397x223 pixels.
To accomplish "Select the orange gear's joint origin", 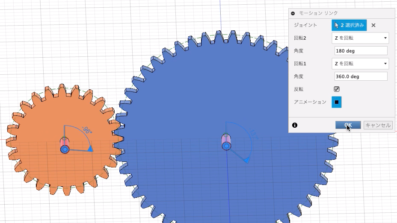I will coord(65,150).
